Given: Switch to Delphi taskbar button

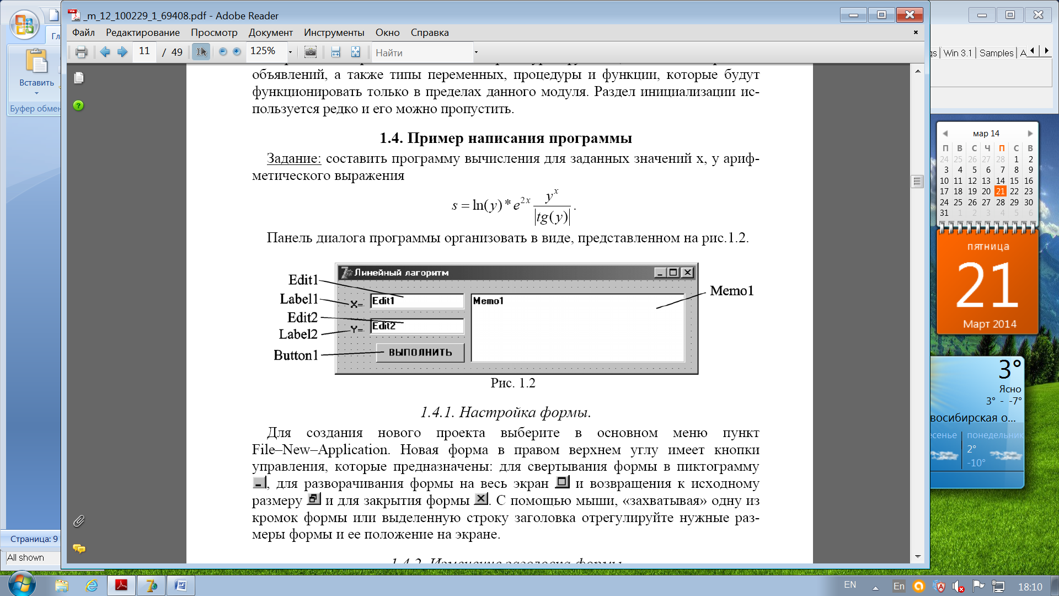Looking at the screenshot, I should (151, 586).
